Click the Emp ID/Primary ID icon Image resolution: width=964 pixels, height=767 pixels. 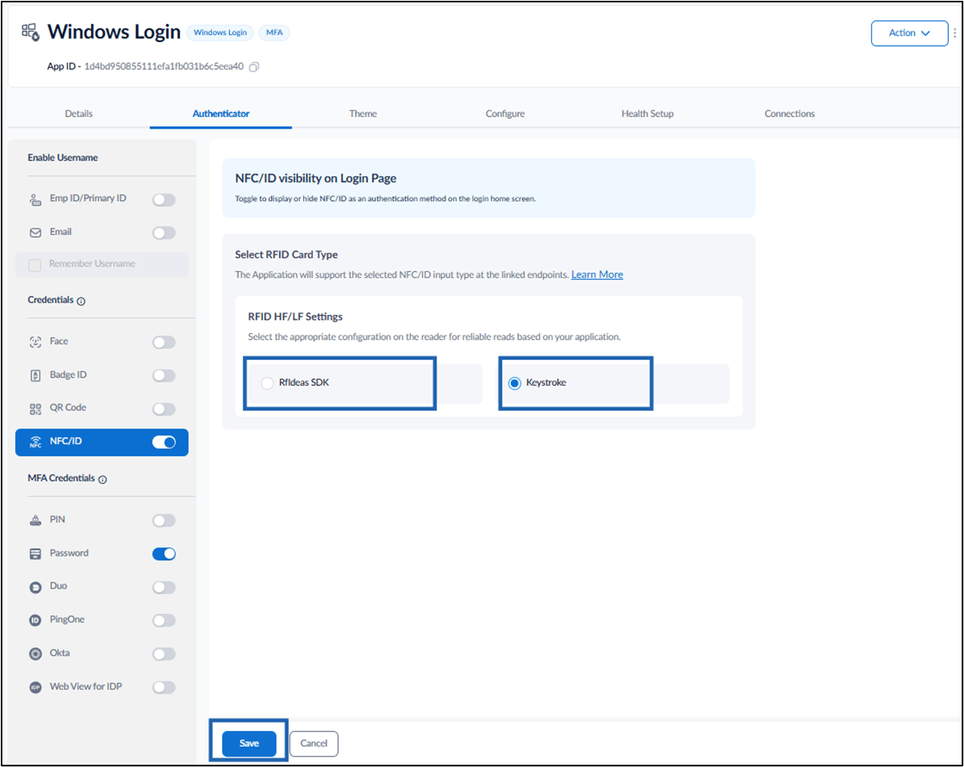pyautogui.click(x=35, y=199)
